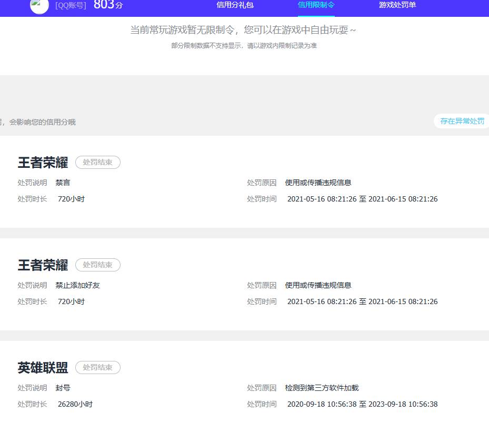Expand the 封号 penalty details
Viewport: 489px width, 433px height.
coord(63,388)
